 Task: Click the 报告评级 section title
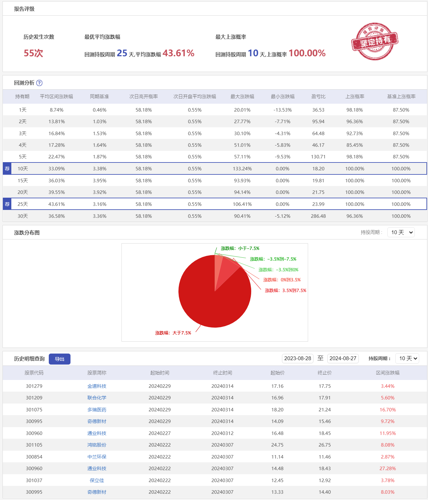24,9
